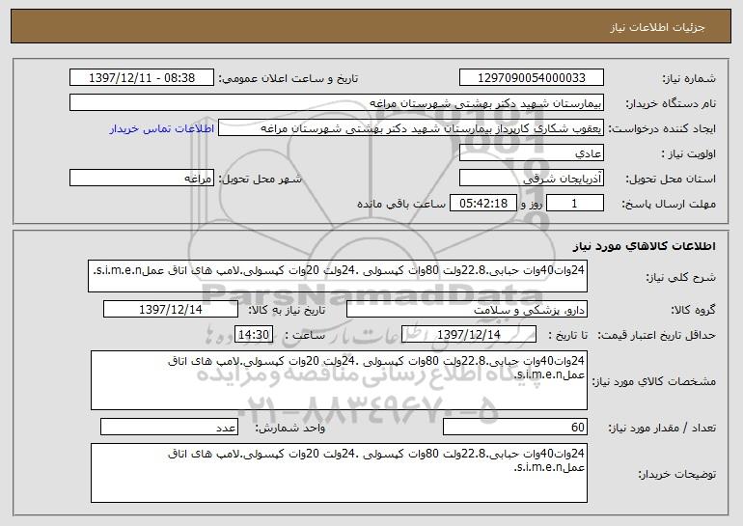Click the واحد شمارش label
The width and height of the screenshot is (743, 526).
pyautogui.click(x=290, y=428)
